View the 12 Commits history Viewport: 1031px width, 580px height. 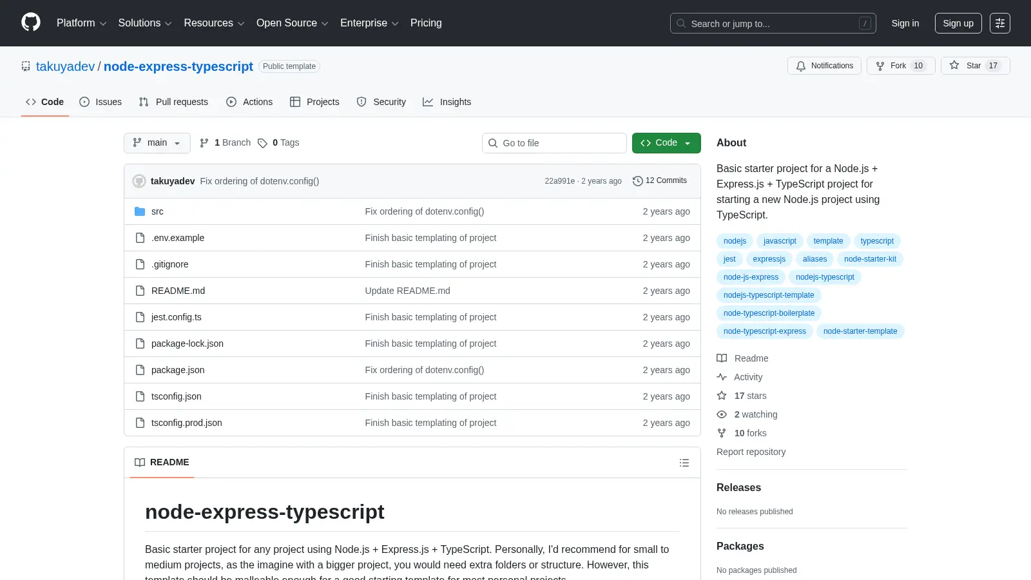coord(660,181)
